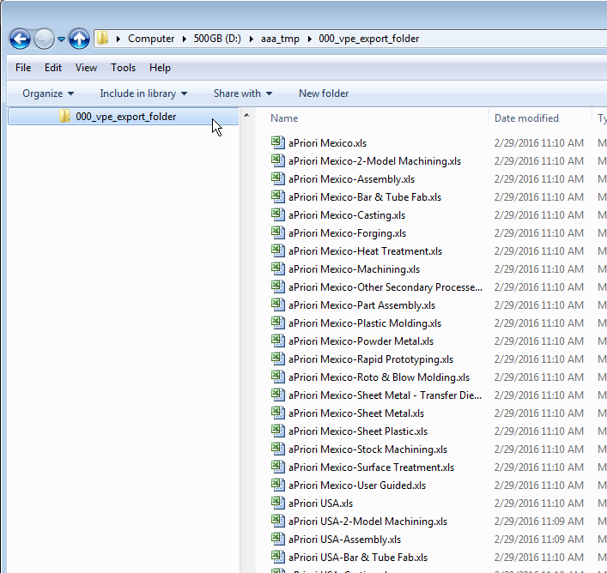
Task: Select file name aPriori Mexico-Casting.xls
Action: pyautogui.click(x=347, y=215)
